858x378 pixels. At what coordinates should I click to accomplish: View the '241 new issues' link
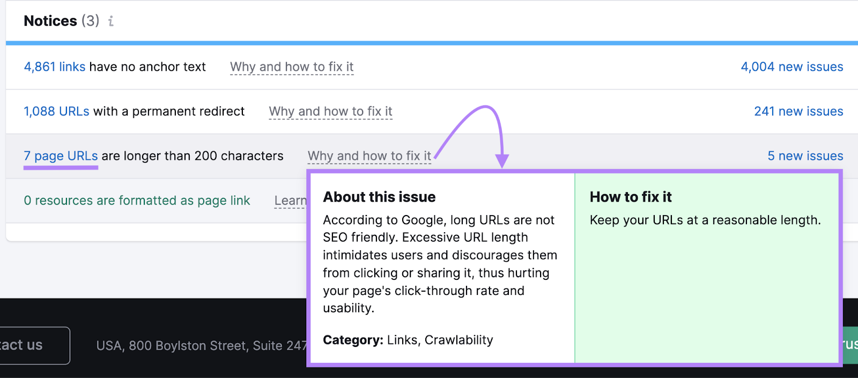tap(798, 112)
